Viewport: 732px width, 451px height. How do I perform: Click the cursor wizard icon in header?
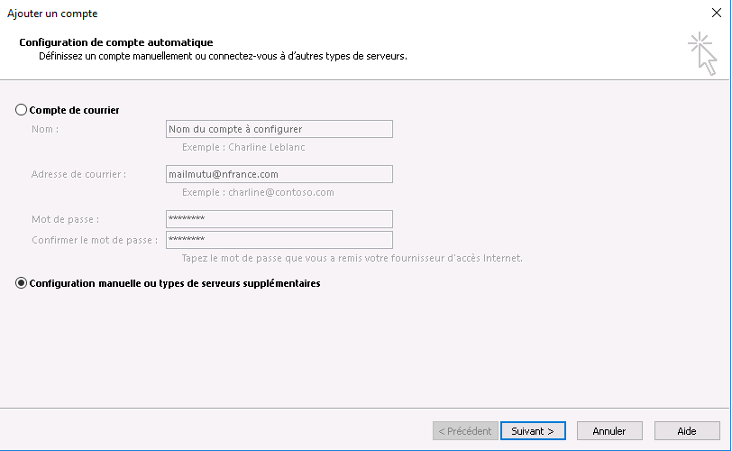click(702, 54)
